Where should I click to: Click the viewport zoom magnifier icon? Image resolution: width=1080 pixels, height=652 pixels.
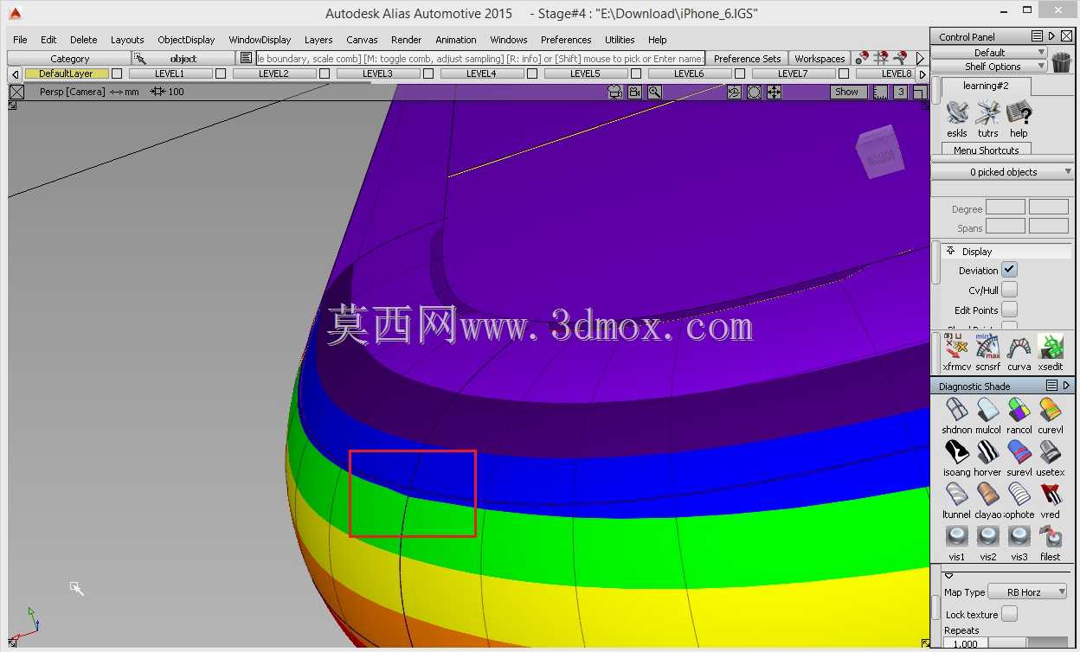pos(655,92)
